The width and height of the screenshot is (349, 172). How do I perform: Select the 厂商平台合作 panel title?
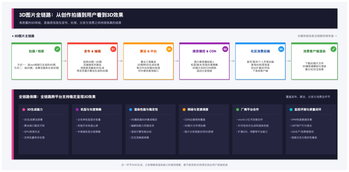(x=250, y=109)
